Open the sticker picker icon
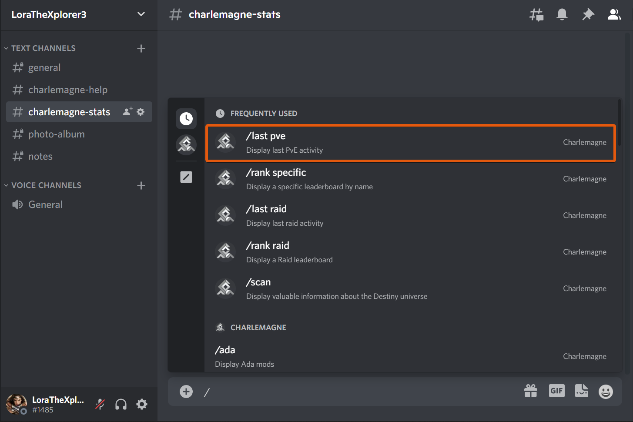 (x=582, y=391)
